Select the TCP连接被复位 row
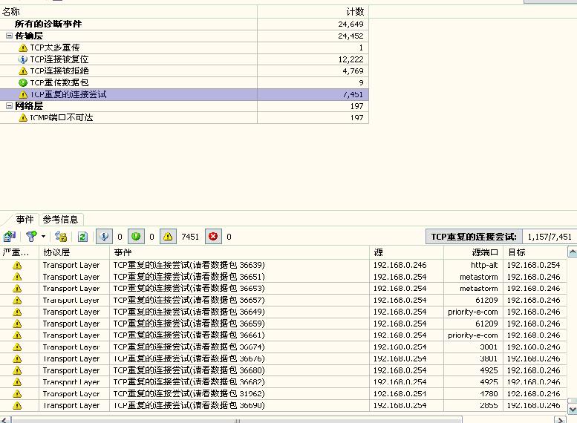Viewport: 577px width, 423px height. [x=184, y=59]
